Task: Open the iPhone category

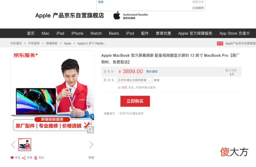Action: click(77, 34)
